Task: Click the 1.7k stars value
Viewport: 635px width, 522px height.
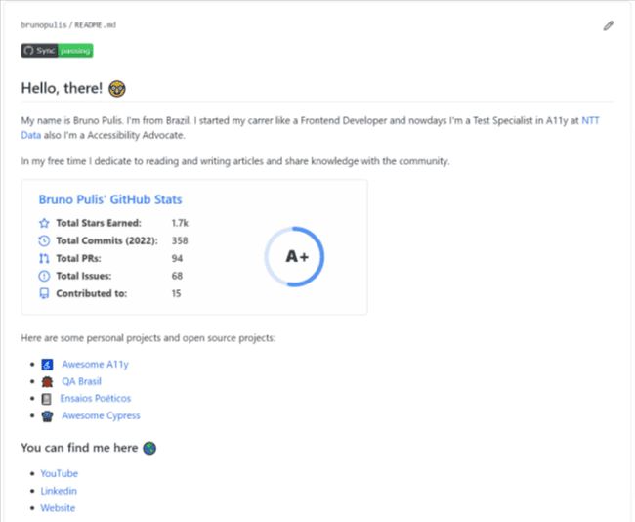Action: point(180,223)
